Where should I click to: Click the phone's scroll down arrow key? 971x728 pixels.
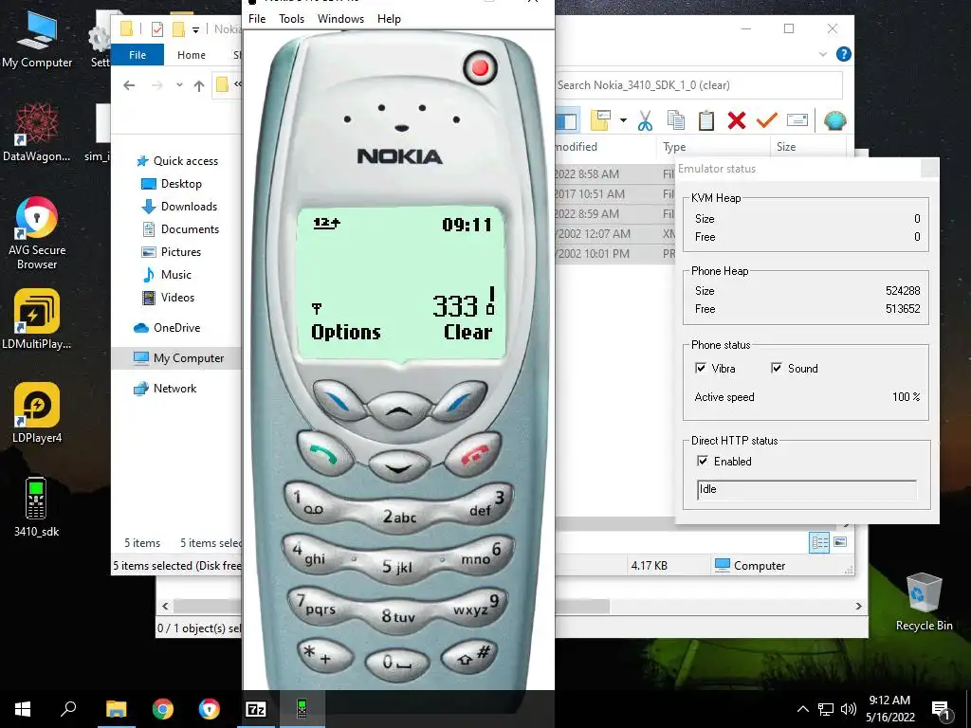[399, 466]
